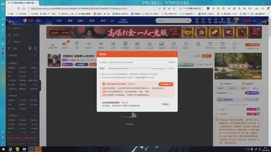This screenshot has width=271, height=152.
Task: Open 赛事 navigation item
Action: click(x=70, y=21)
